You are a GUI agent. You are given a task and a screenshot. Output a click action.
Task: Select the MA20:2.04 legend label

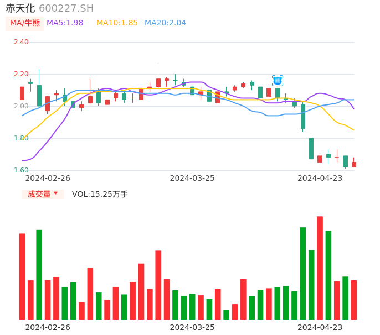click(x=165, y=23)
